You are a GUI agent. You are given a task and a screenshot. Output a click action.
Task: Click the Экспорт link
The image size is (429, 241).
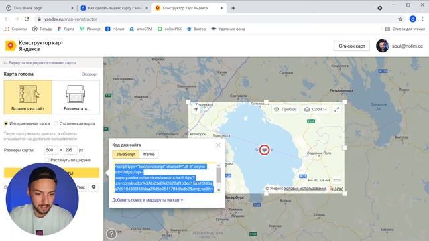90,74
